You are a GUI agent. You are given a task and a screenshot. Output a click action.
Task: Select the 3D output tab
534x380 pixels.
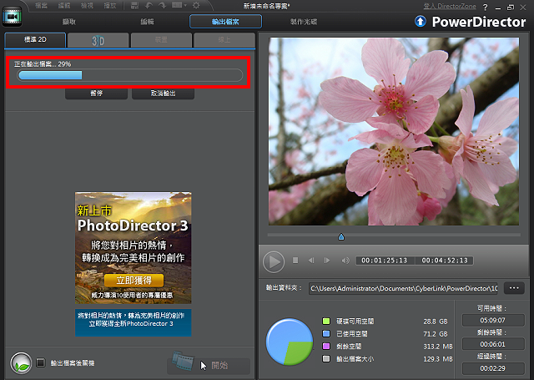coord(98,41)
